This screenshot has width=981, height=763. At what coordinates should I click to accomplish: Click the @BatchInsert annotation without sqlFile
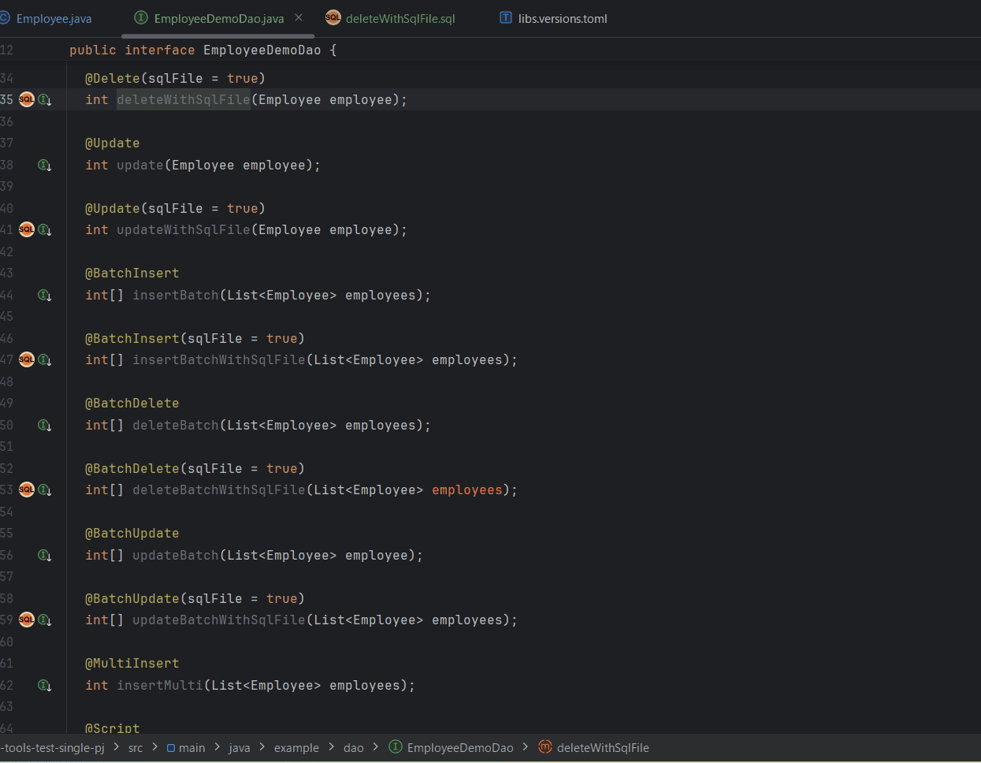[x=132, y=273]
